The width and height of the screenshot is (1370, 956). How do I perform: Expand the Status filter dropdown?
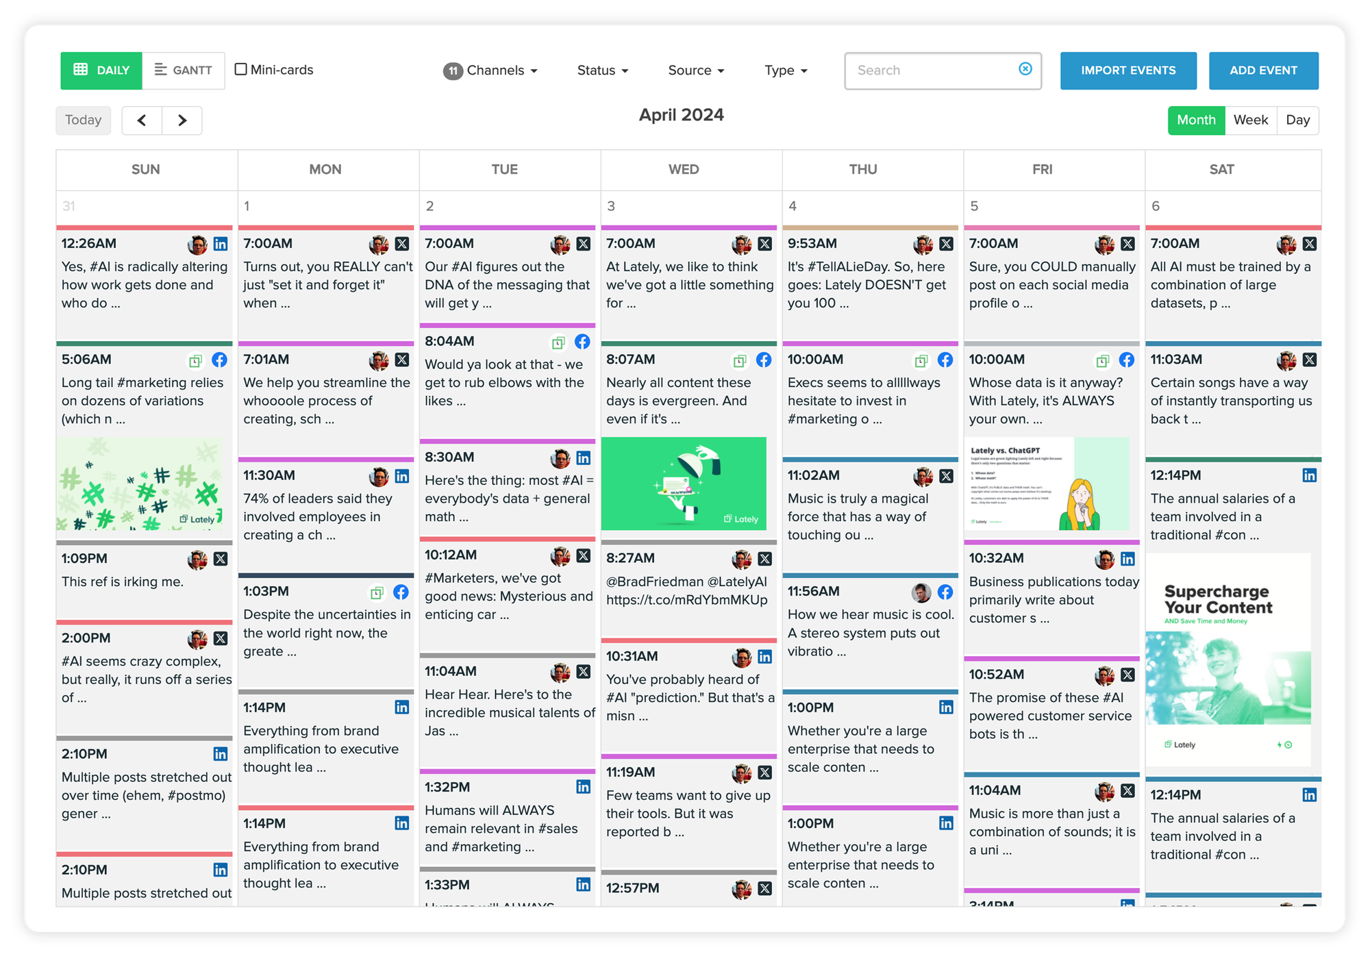(602, 71)
